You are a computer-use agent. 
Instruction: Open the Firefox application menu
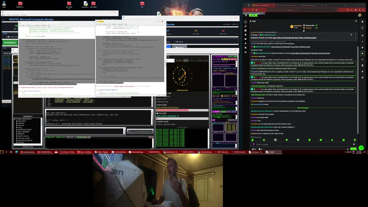click(363, 10)
